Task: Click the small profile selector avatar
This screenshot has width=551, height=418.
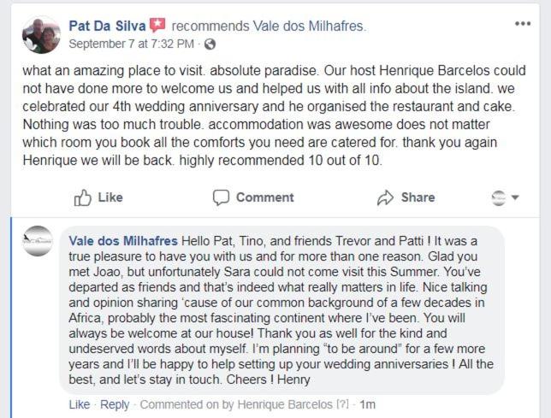Action: [x=499, y=197]
